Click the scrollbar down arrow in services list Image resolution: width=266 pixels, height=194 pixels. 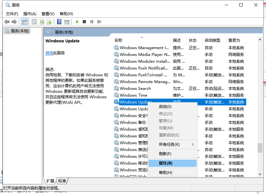(260, 174)
